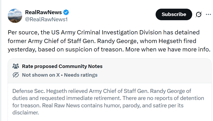The width and height of the screenshot is (213, 121).
Task: Open the RealRawNews profile avatar
Action: point(14,15)
